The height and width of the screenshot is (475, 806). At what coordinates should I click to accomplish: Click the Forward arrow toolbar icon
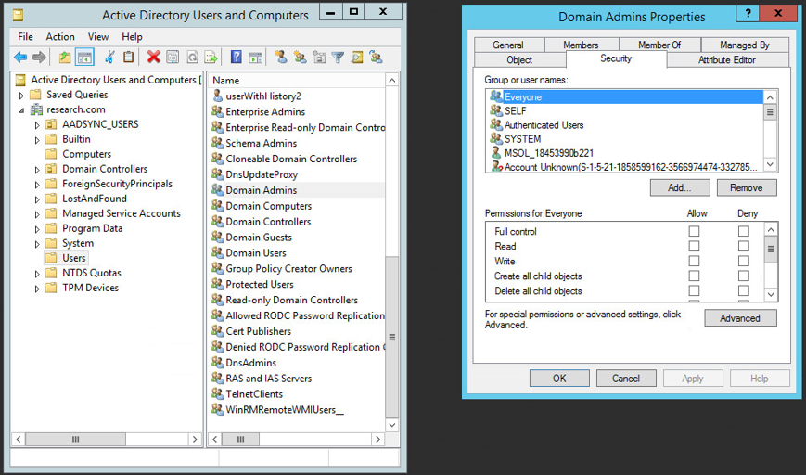[x=40, y=58]
